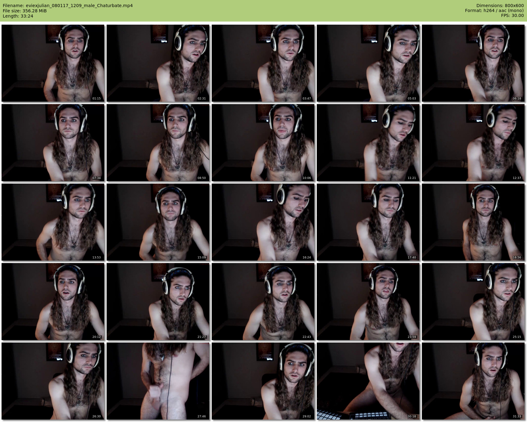Image resolution: width=527 pixels, height=422 pixels.
Task: Click the 13:53 frame thumbnail
Action: [53, 222]
